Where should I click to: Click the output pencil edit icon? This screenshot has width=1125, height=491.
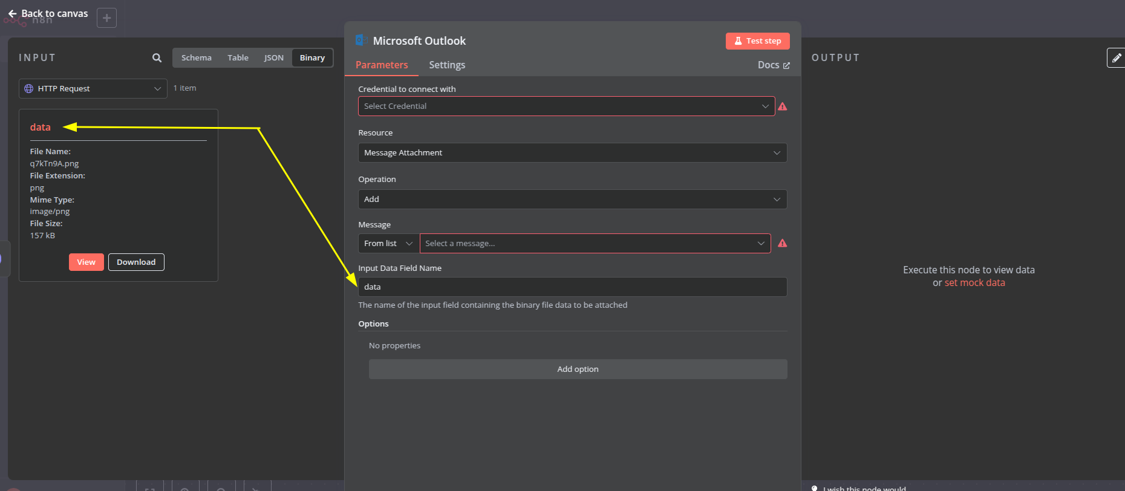pyautogui.click(x=1117, y=58)
